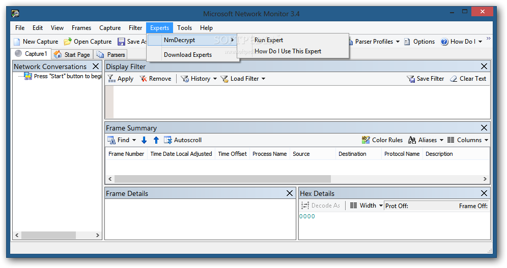Click the Description column header
Screen dimensions: 507x268
click(x=456, y=154)
